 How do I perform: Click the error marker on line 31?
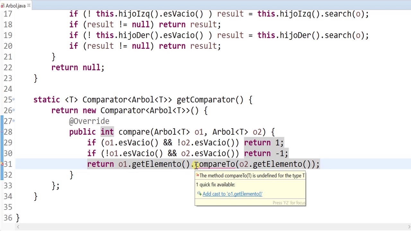2,164
